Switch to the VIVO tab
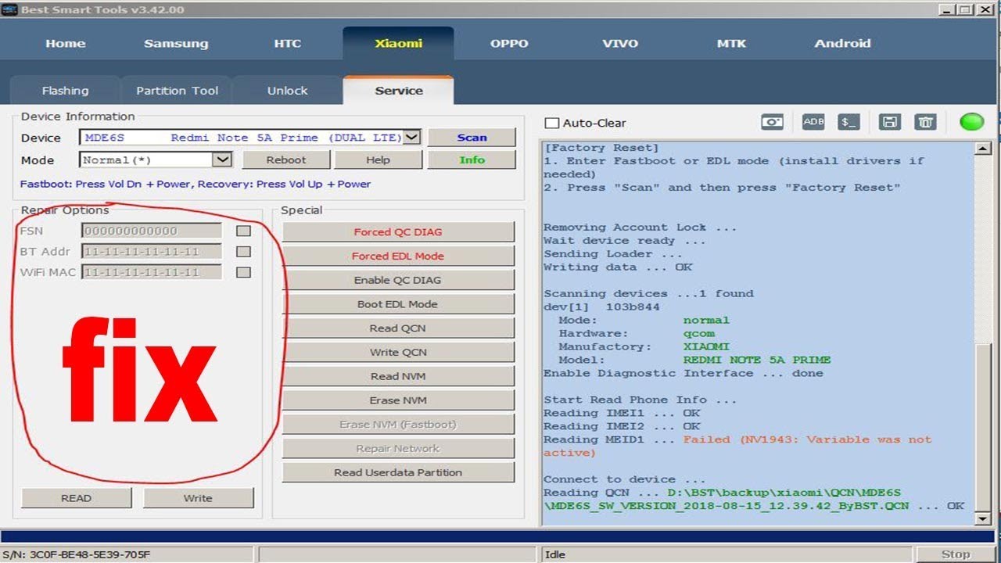1001x563 pixels. click(620, 43)
